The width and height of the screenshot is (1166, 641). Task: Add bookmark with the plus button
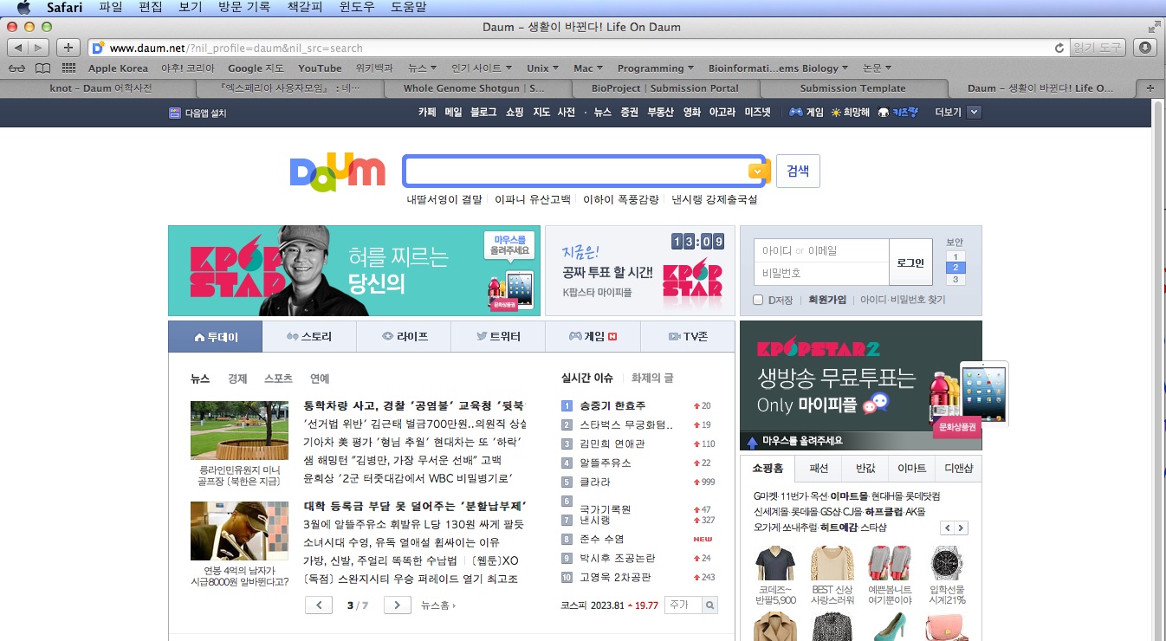click(x=69, y=48)
